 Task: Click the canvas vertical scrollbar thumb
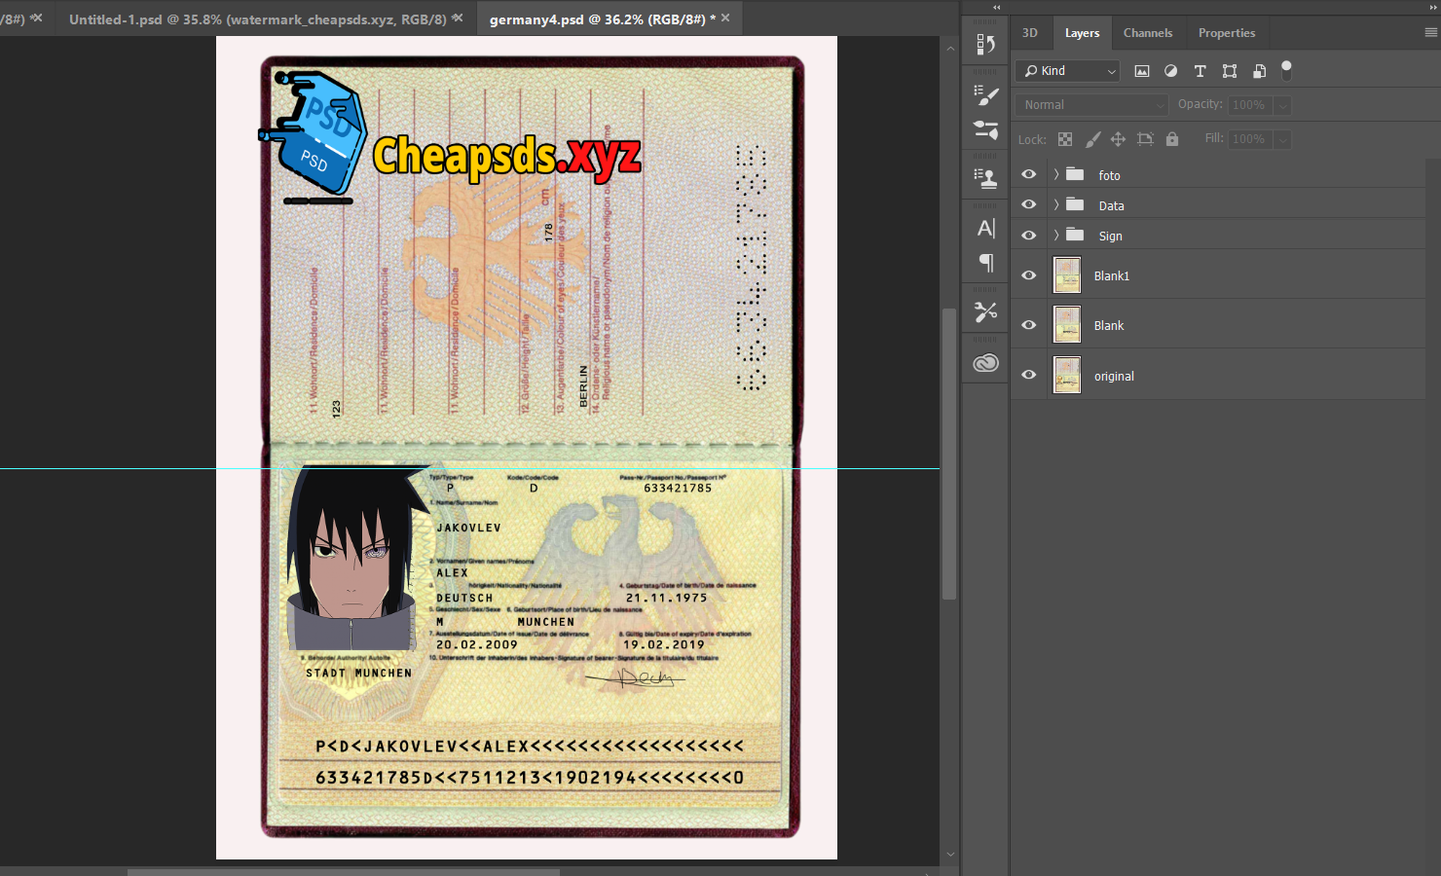949,453
